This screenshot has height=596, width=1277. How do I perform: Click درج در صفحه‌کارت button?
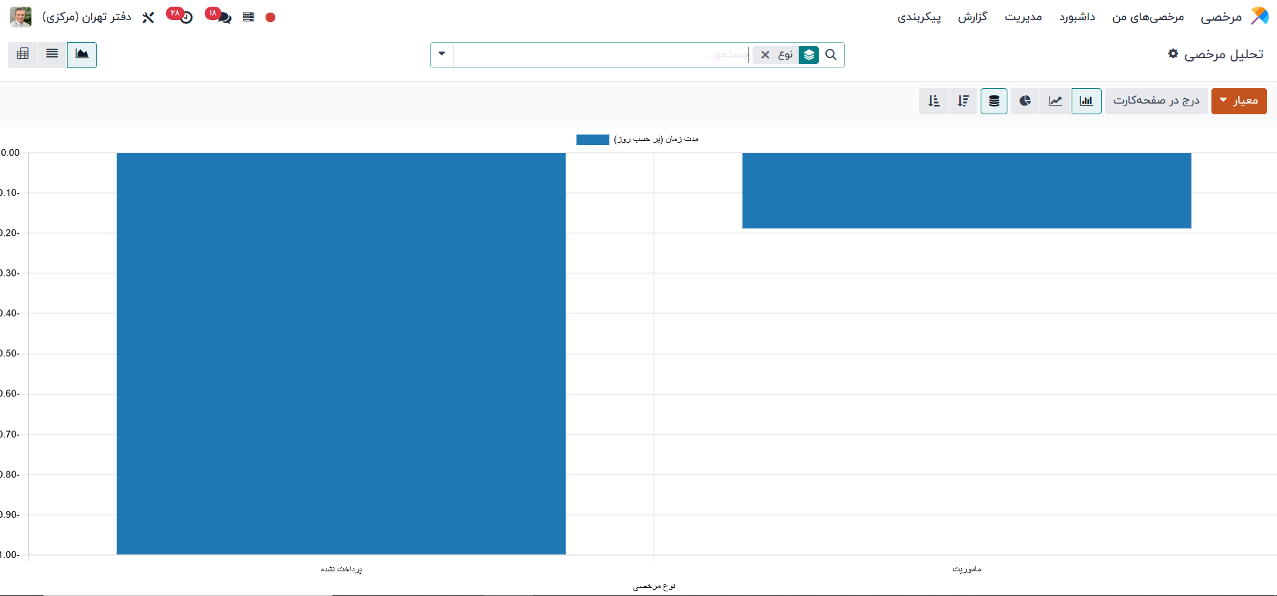(x=1156, y=101)
